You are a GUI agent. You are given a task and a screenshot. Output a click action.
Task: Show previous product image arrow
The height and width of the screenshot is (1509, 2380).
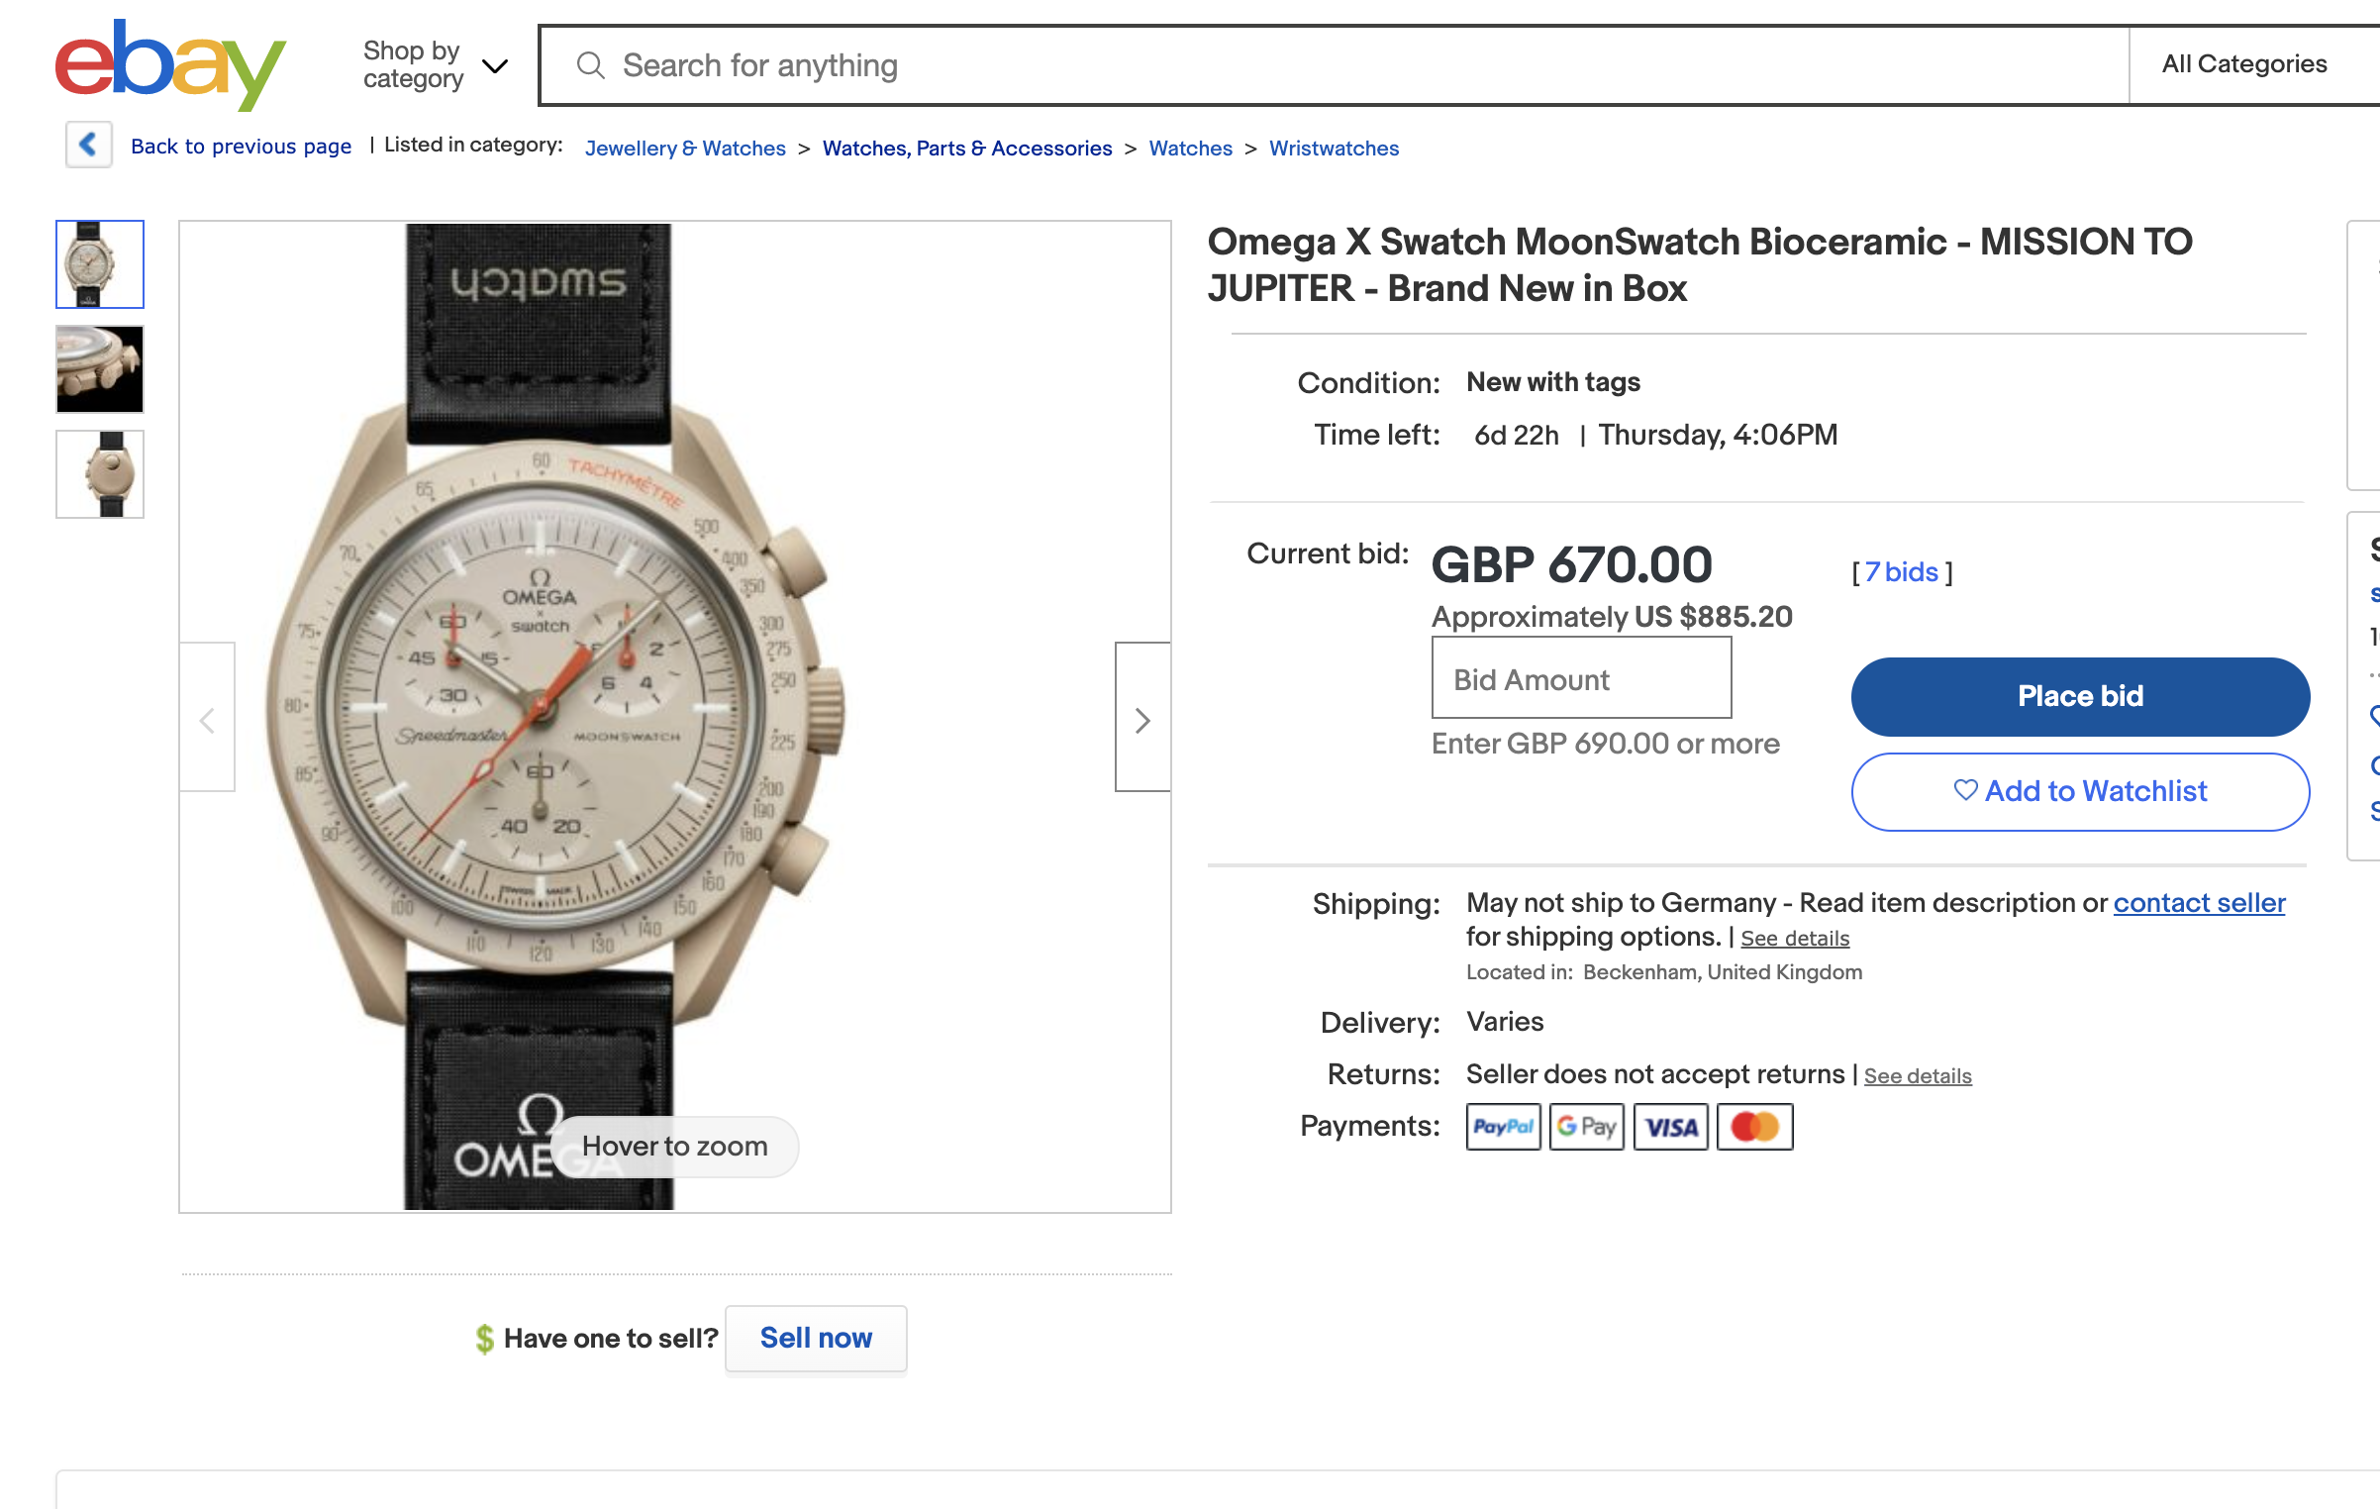click(x=207, y=719)
